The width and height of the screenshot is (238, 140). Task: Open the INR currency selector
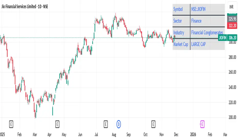click(x=231, y=7)
